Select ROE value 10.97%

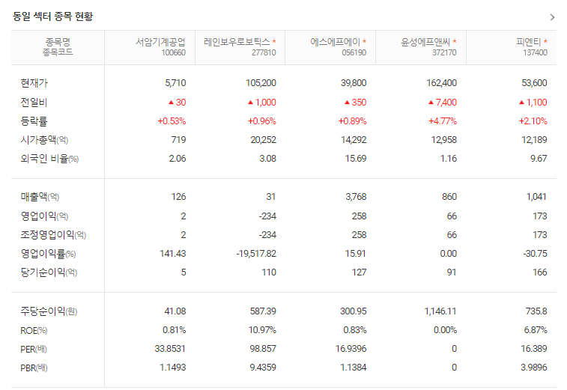click(262, 330)
